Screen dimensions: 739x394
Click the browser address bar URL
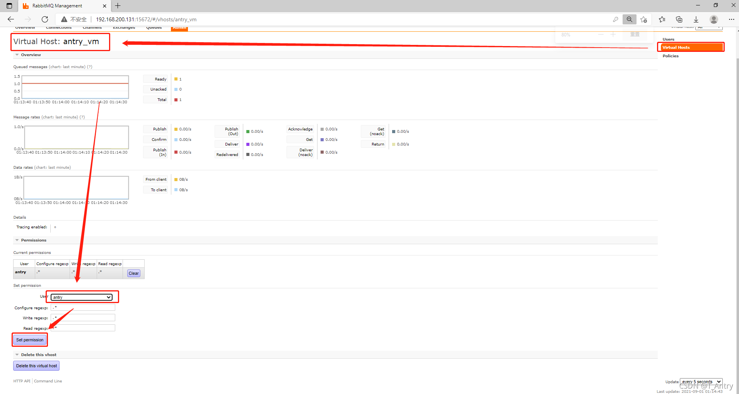(146, 19)
